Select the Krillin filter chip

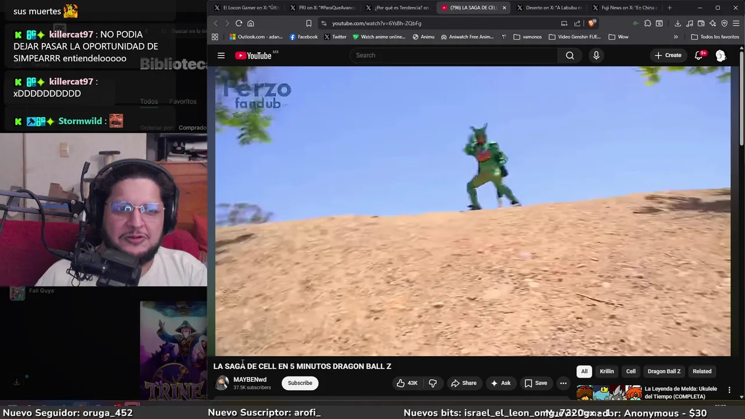point(607,371)
